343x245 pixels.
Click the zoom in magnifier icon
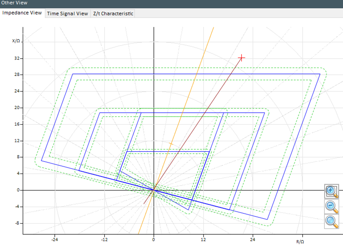click(331, 191)
